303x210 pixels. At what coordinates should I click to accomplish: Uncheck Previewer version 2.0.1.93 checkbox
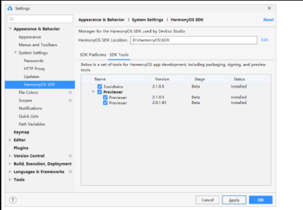105,103
